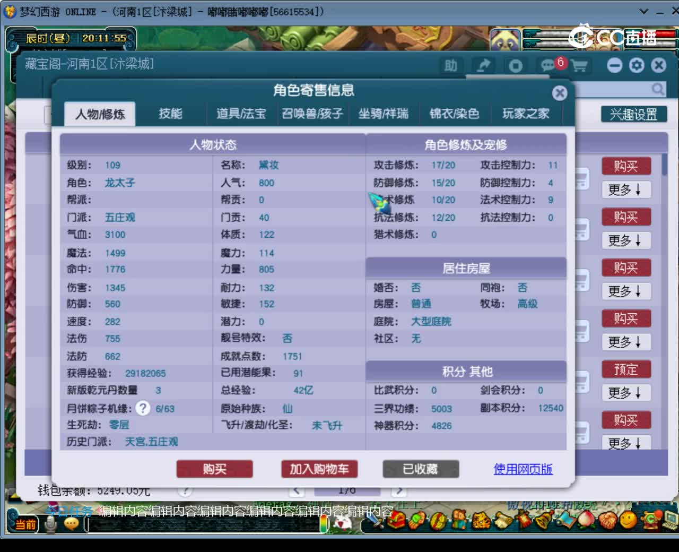
Task: Expand the bottommost 更多 dropdown in listing column
Action: coord(626,443)
